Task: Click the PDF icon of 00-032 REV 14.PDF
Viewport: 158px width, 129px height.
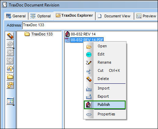Action: coord(67,40)
